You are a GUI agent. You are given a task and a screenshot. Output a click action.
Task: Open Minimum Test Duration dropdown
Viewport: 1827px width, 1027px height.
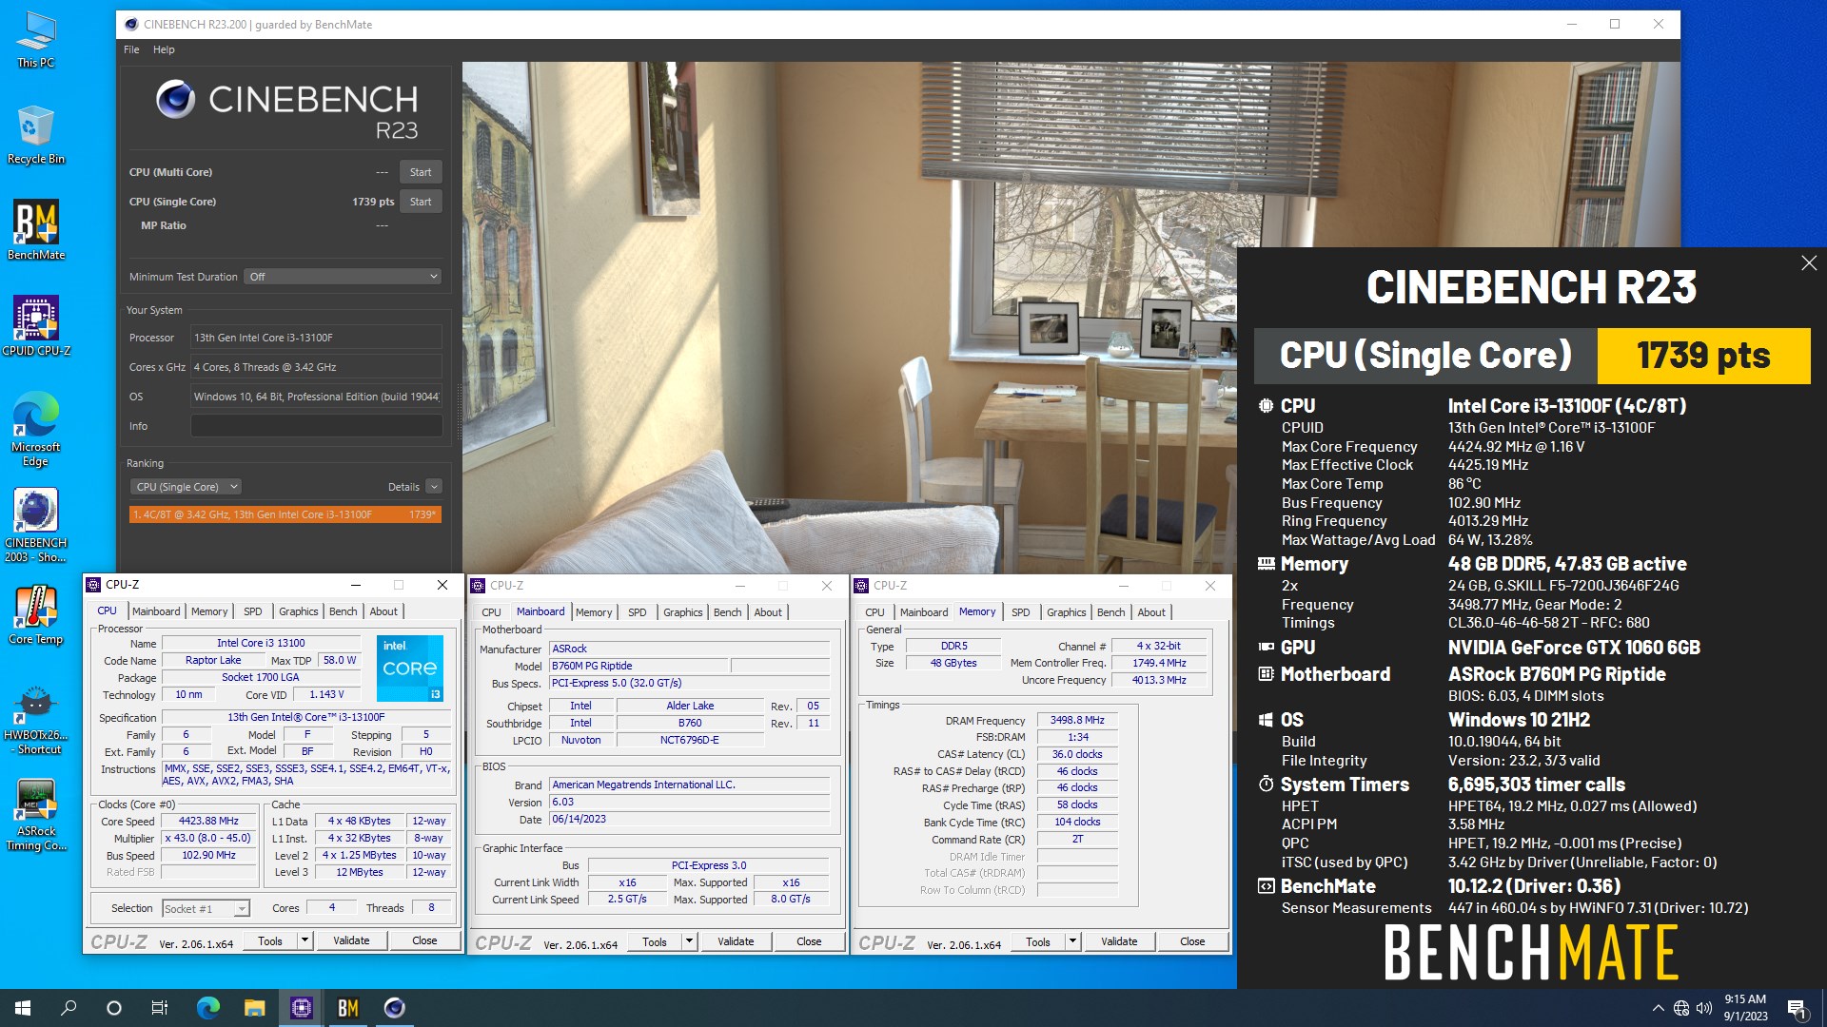click(x=343, y=277)
